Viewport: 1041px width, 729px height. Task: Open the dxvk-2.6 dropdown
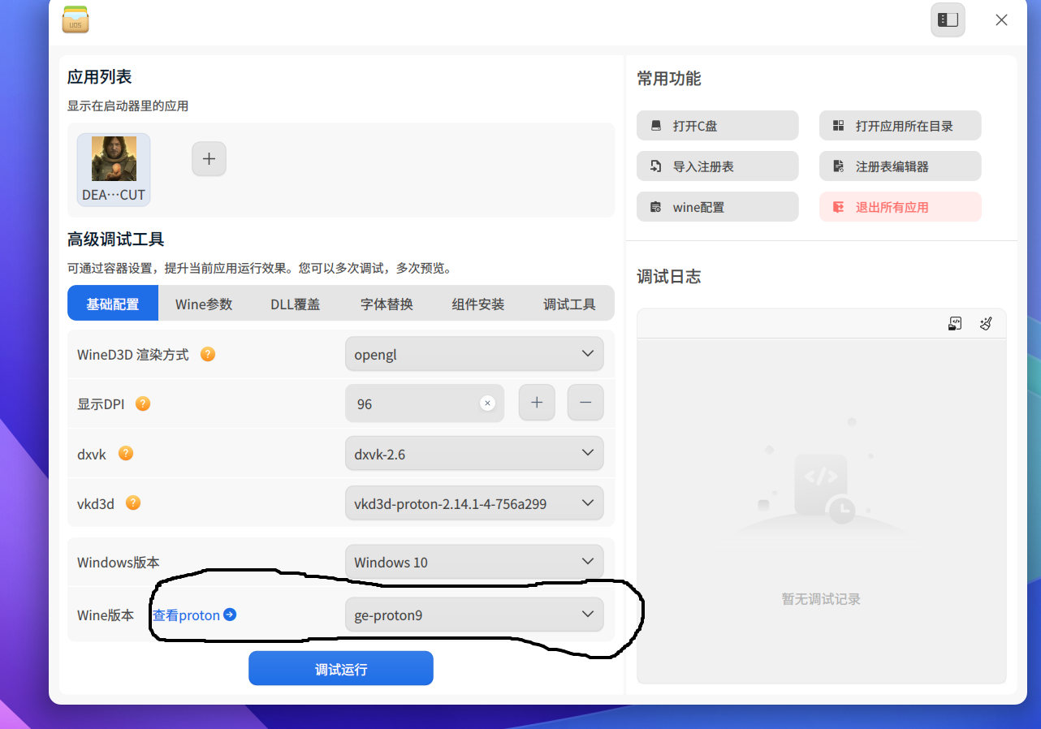[x=474, y=454]
